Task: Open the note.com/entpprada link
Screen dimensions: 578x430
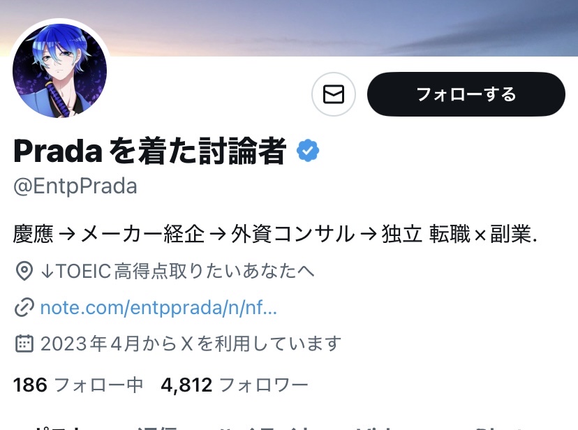Action: [158, 307]
